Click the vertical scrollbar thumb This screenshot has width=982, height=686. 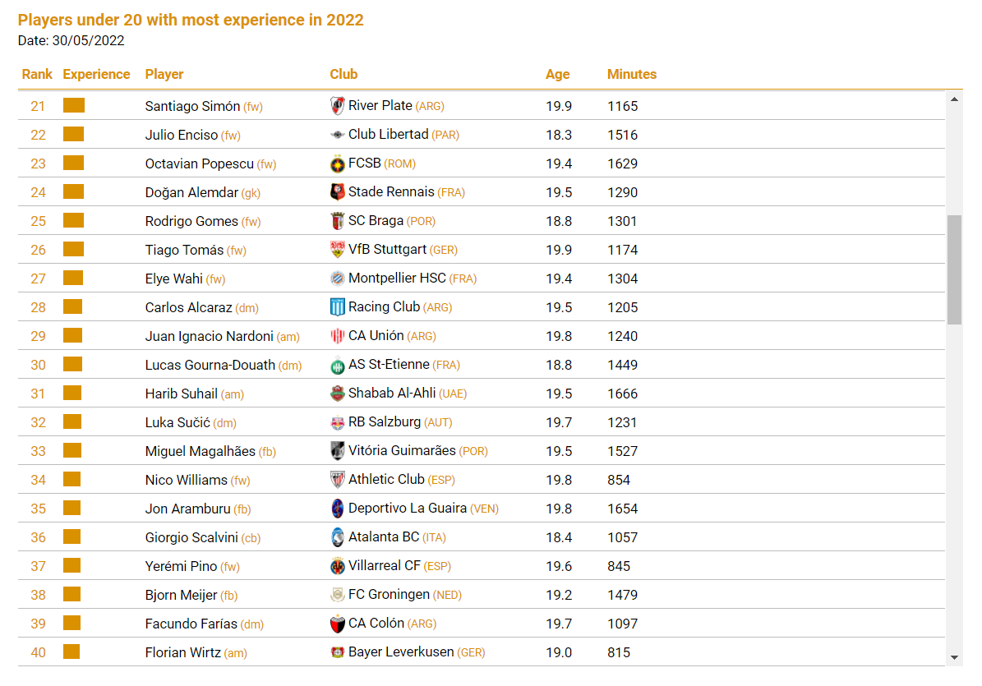coord(954,269)
